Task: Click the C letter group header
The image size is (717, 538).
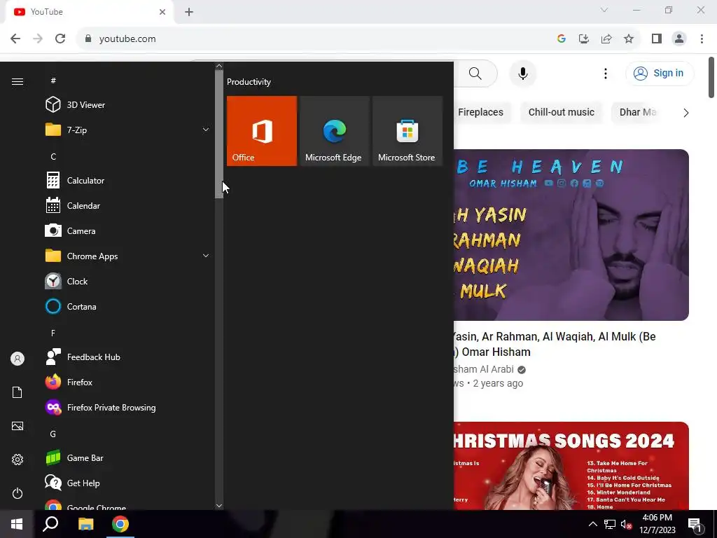Action: point(53,156)
